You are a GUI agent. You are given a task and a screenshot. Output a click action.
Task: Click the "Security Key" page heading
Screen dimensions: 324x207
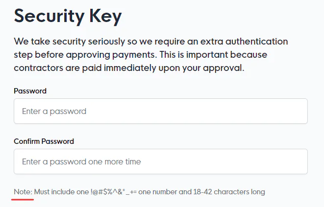(x=68, y=17)
